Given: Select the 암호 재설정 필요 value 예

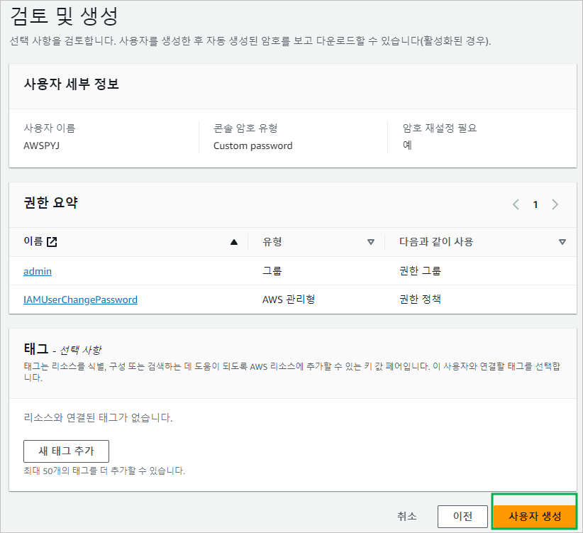Looking at the screenshot, I should pyautogui.click(x=407, y=145).
